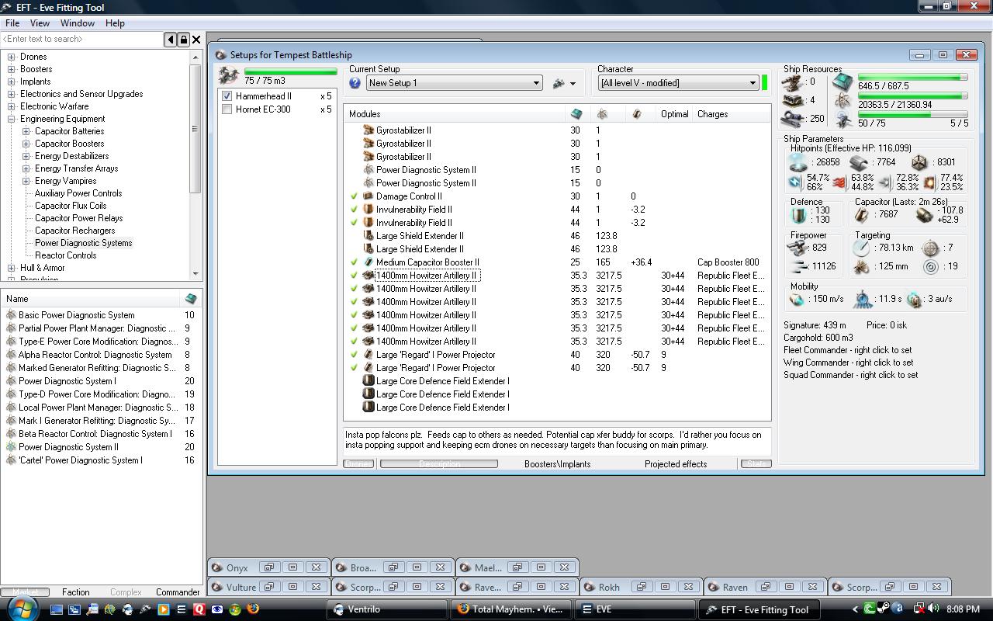993x621 pixels.
Task: Click the Medium Capacitor Booster II icon
Action: point(368,262)
